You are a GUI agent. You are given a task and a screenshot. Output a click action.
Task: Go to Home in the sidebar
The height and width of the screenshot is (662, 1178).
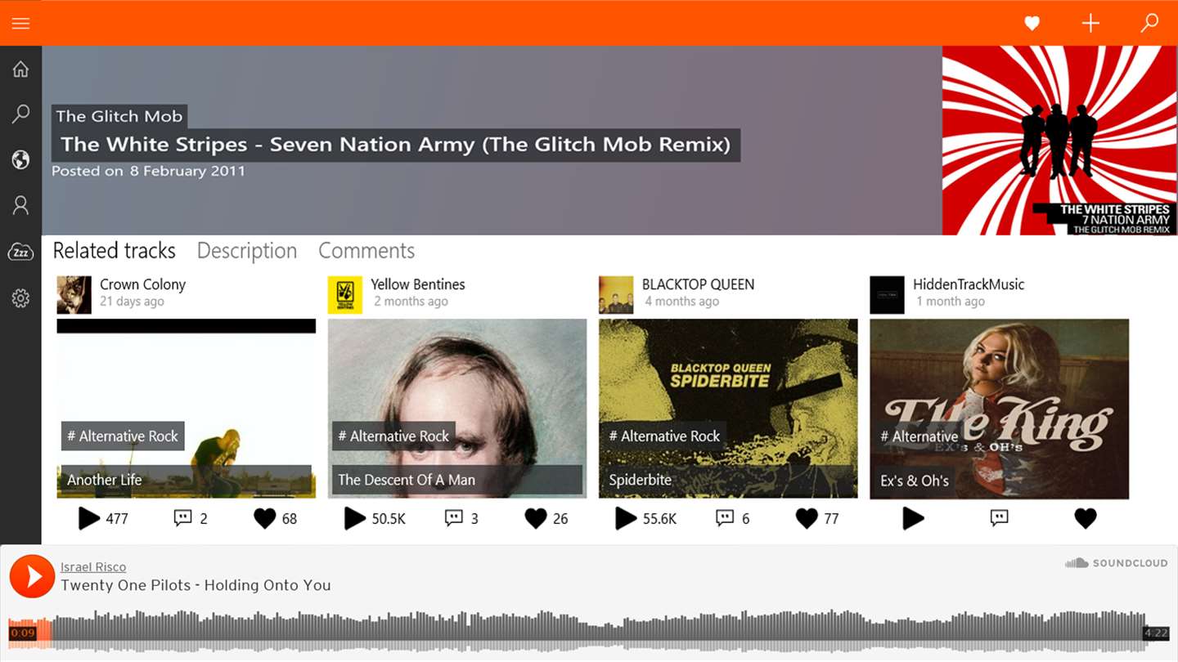click(20, 69)
